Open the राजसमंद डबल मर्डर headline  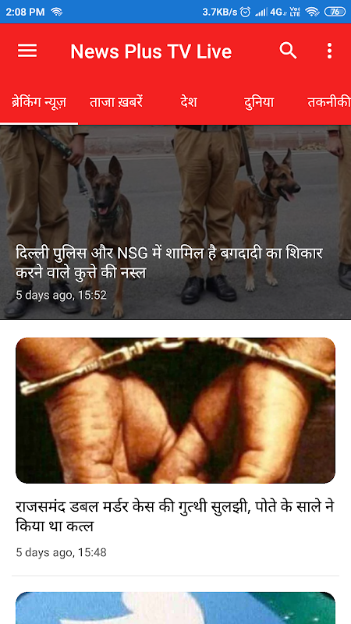175,516
